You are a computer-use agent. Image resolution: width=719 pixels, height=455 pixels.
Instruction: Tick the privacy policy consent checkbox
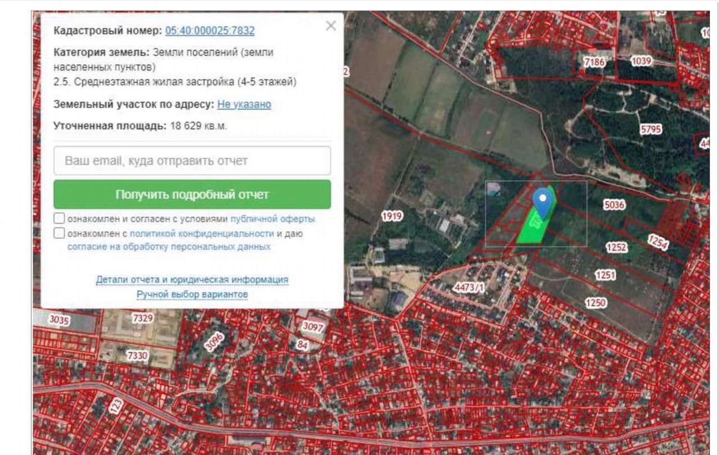tap(60, 233)
